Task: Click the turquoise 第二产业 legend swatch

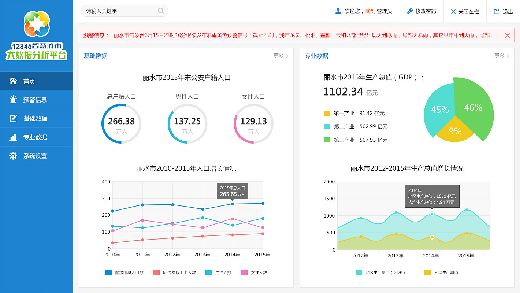Action: [x=327, y=126]
